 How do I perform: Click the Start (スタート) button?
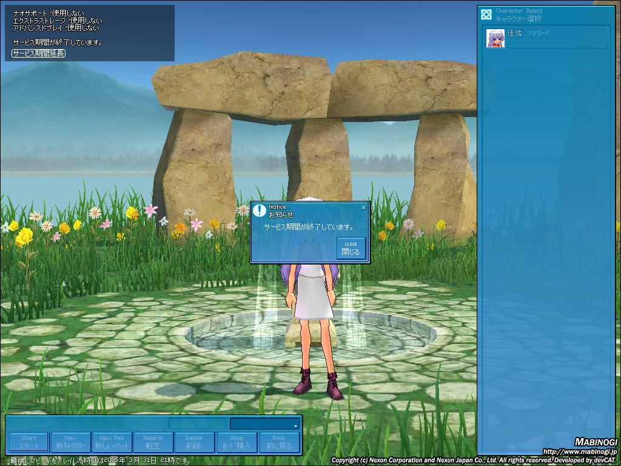click(29, 442)
